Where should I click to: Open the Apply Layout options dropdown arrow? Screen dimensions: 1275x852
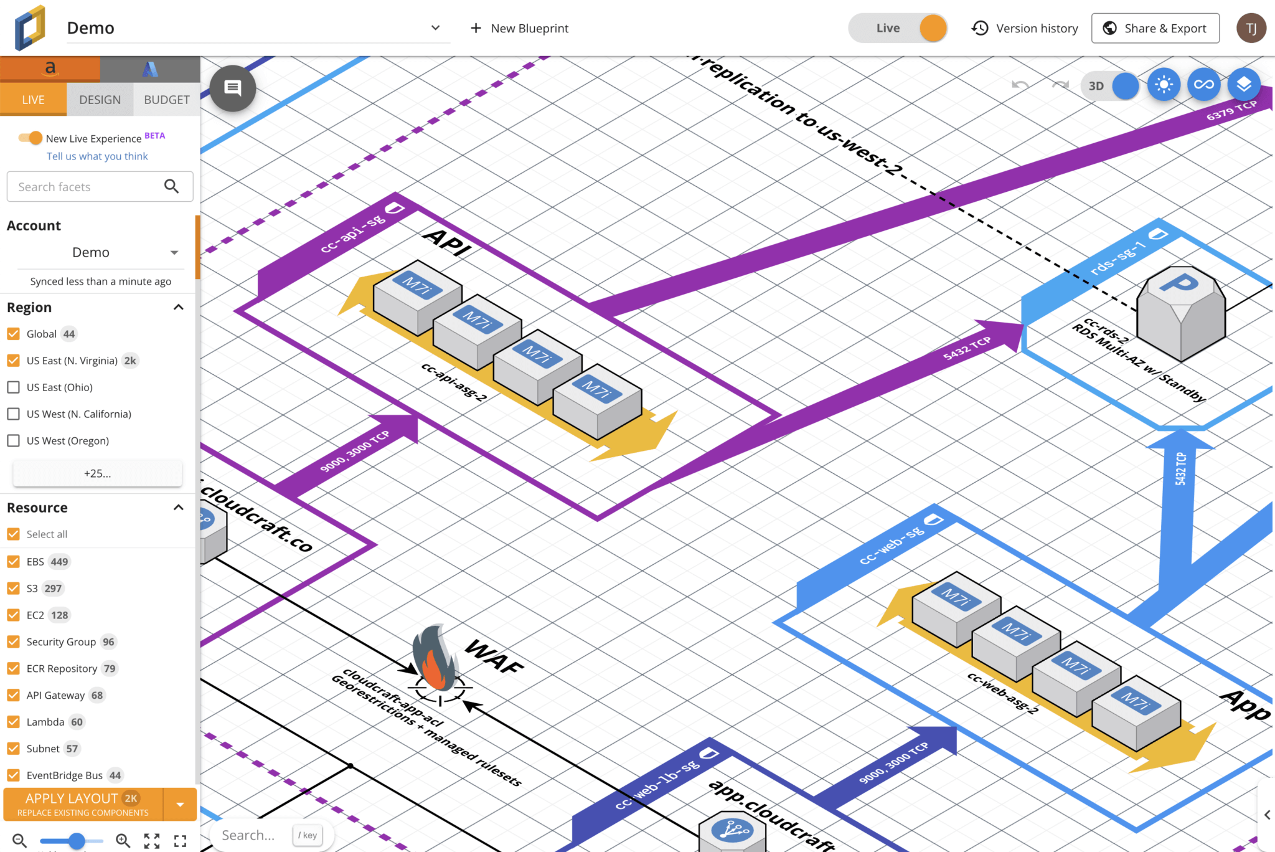[x=181, y=804]
